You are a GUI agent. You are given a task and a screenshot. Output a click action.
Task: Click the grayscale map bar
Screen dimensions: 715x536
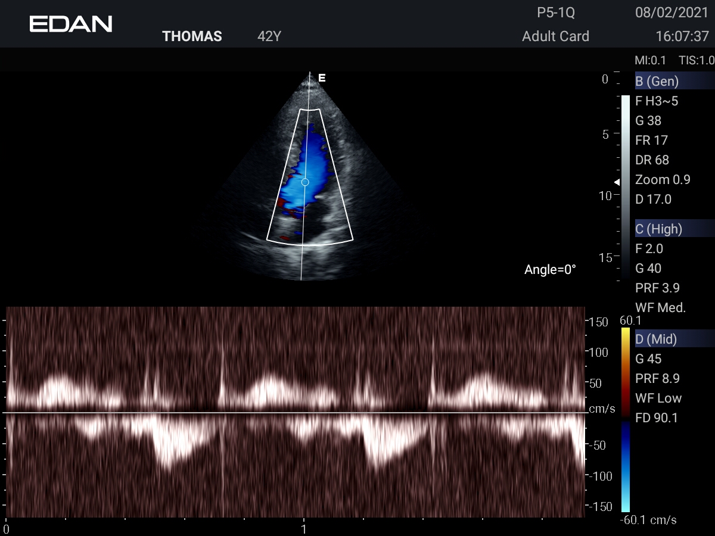click(625, 185)
